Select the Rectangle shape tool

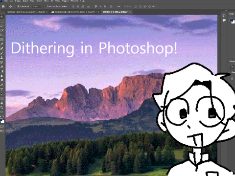(x=2, y=98)
